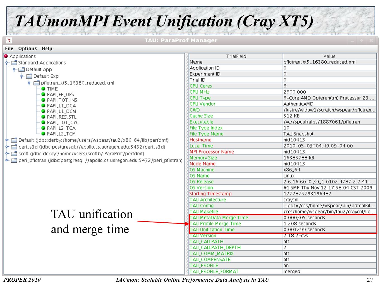Click the red Applications root node icon
The image size is (381, 285).
click(x=6, y=56)
